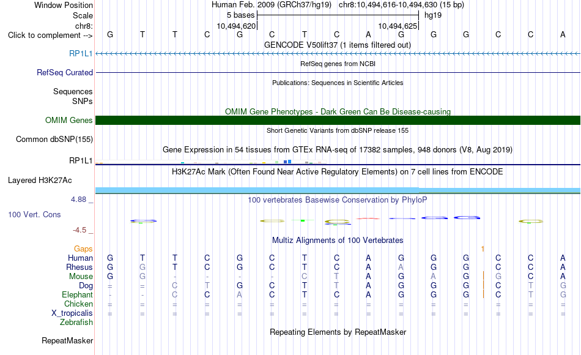Select the 'Chicken' alignment row label

(78, 304)
